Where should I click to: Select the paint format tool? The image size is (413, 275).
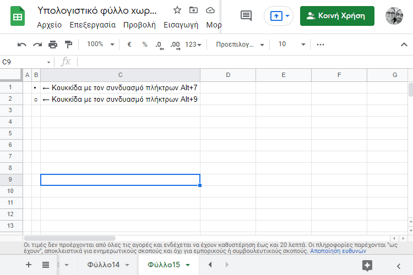[68, 45]
